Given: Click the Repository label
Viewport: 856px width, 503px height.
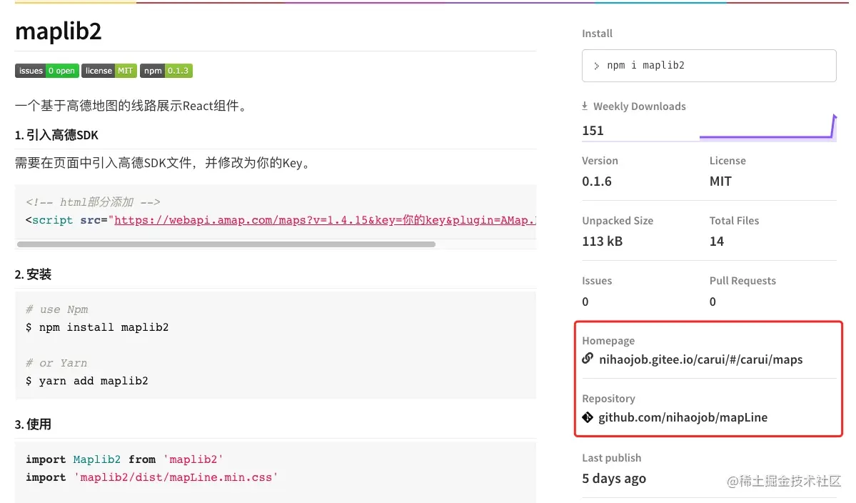Looking at the screenshot, I should coord(609,399).
